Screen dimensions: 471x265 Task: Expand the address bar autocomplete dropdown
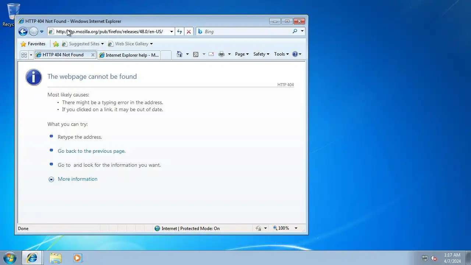pos(171,32)
